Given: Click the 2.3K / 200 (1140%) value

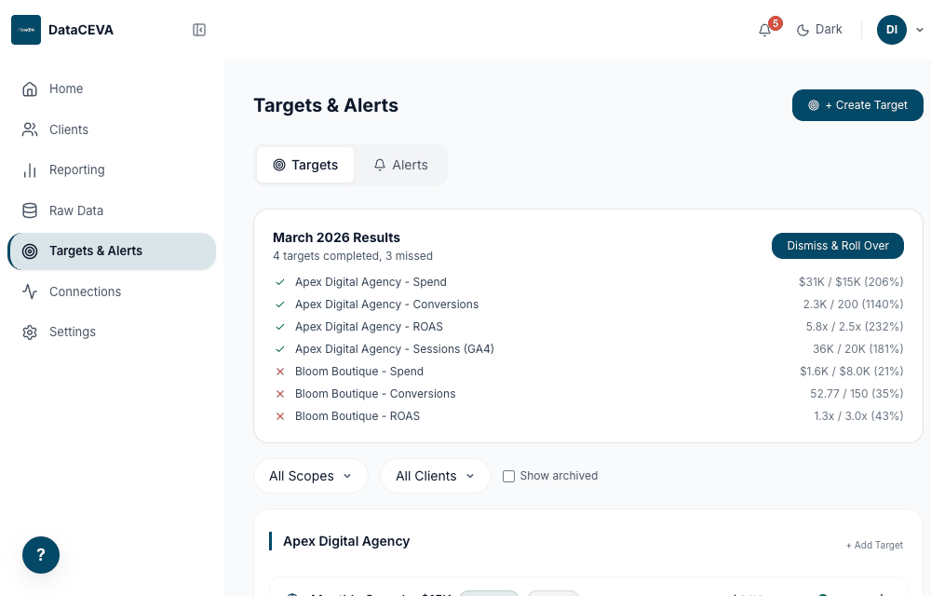Looking at the screenshot, I should (853, 305).
